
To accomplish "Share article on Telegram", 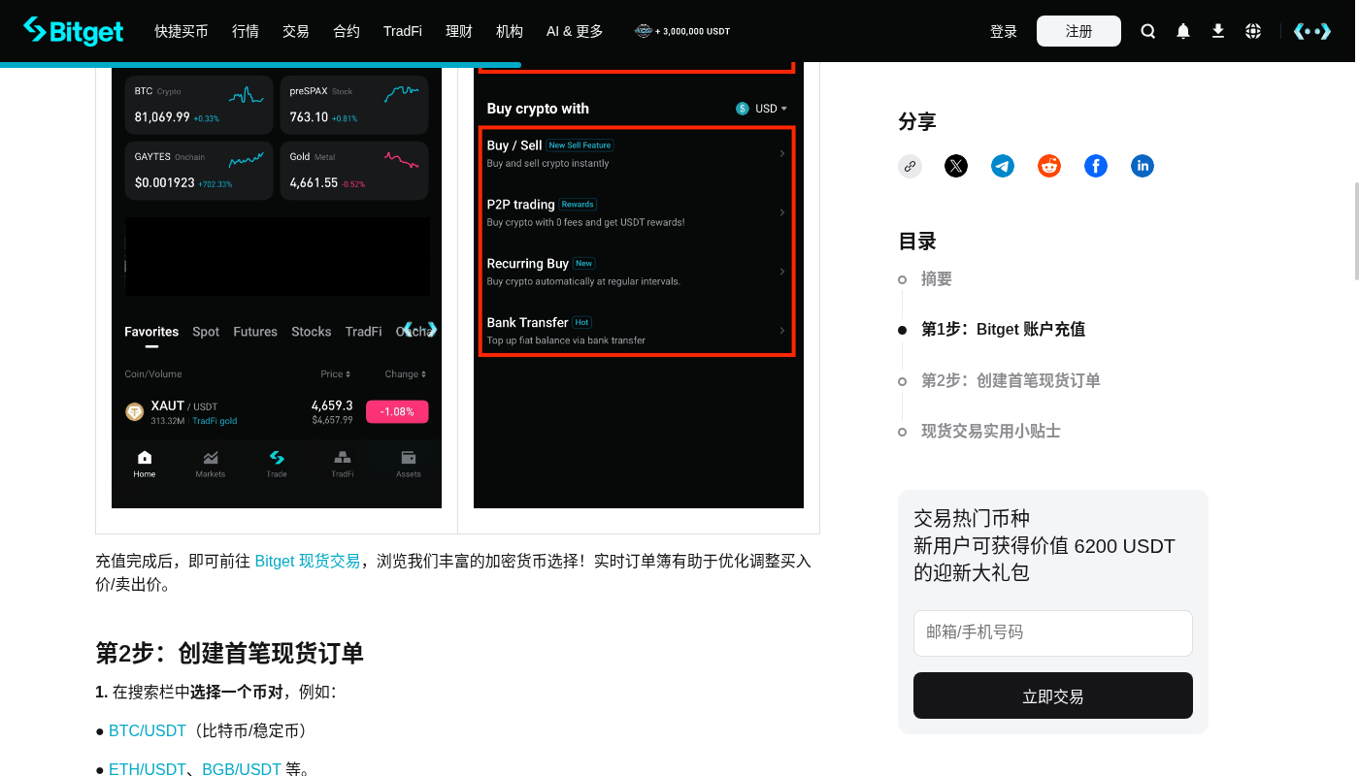I will [1003, 166].
